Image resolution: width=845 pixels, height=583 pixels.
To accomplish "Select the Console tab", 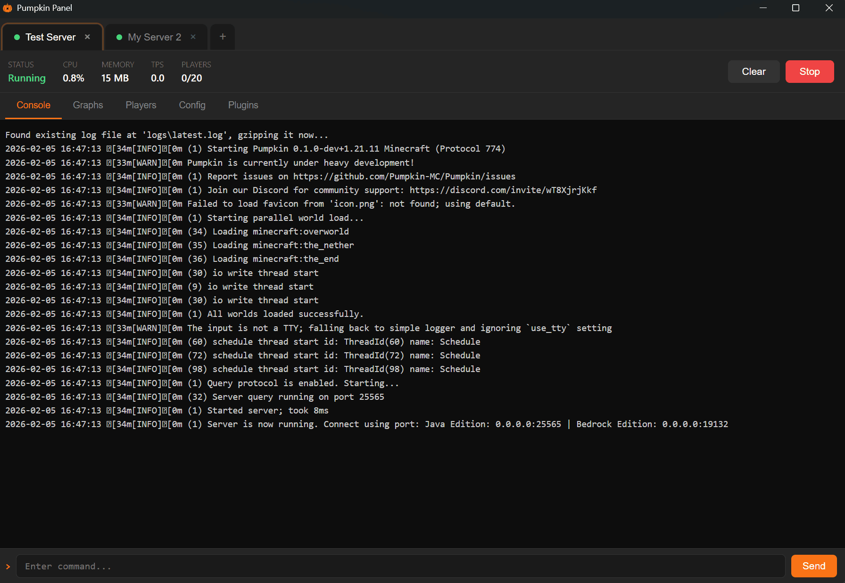I will [x=33, y=105].
